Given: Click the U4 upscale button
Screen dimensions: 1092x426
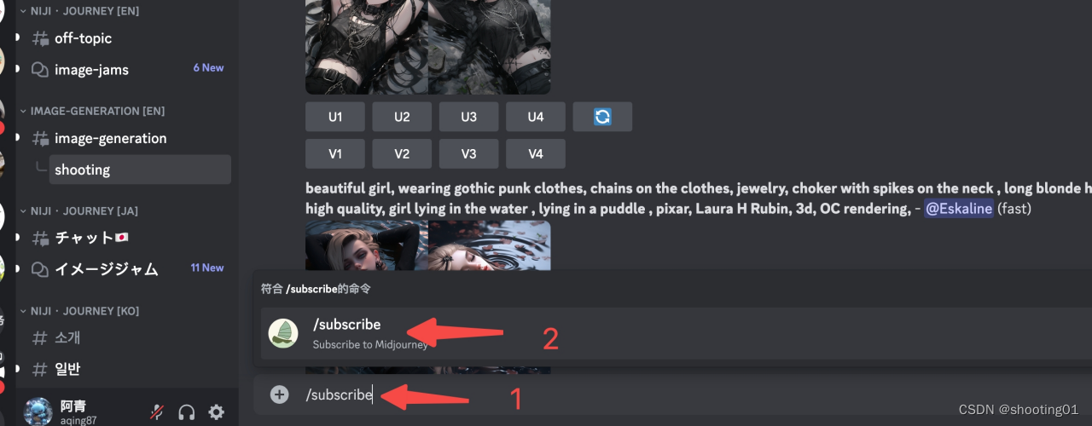Looking at the screenshot, I should [536, 117].
